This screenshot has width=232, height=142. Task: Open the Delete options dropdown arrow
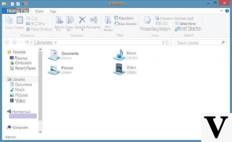82,30
